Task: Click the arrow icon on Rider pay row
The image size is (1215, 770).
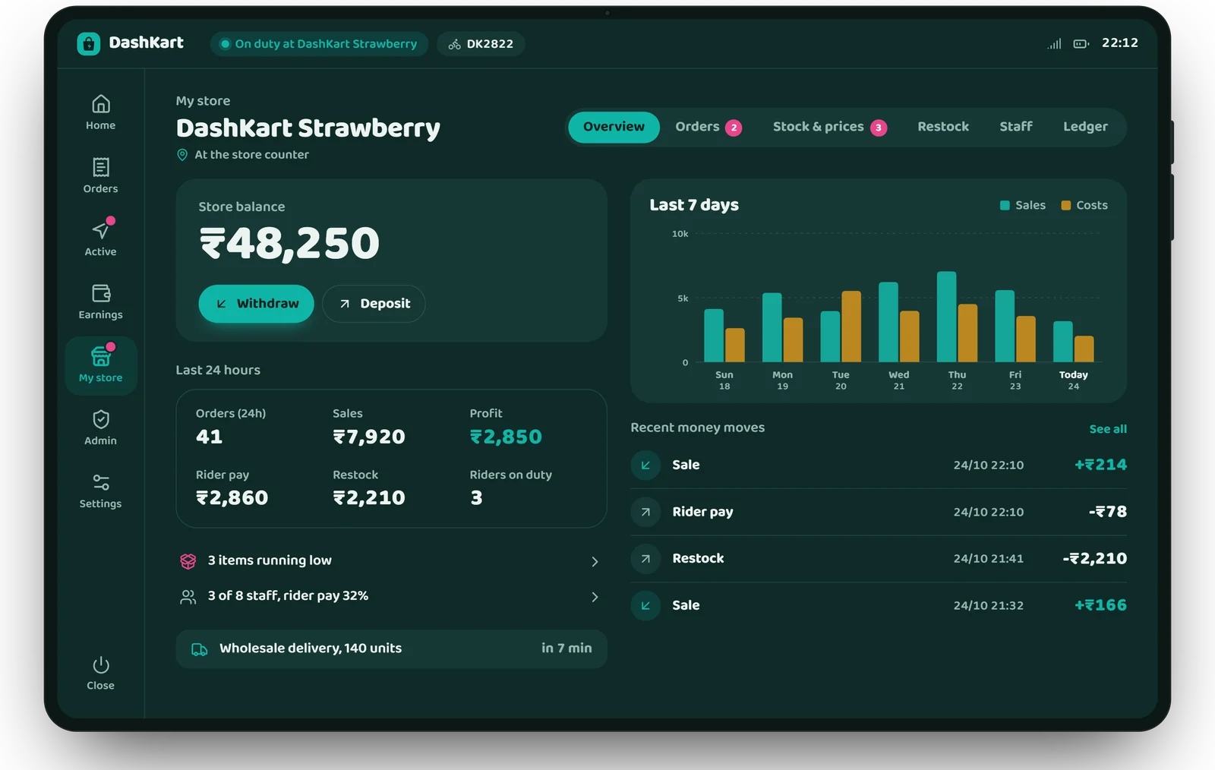Action: point(645,512)
